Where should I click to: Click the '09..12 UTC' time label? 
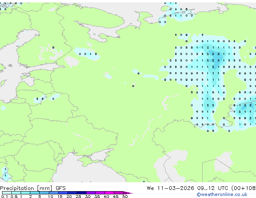[x=212, y=188]
